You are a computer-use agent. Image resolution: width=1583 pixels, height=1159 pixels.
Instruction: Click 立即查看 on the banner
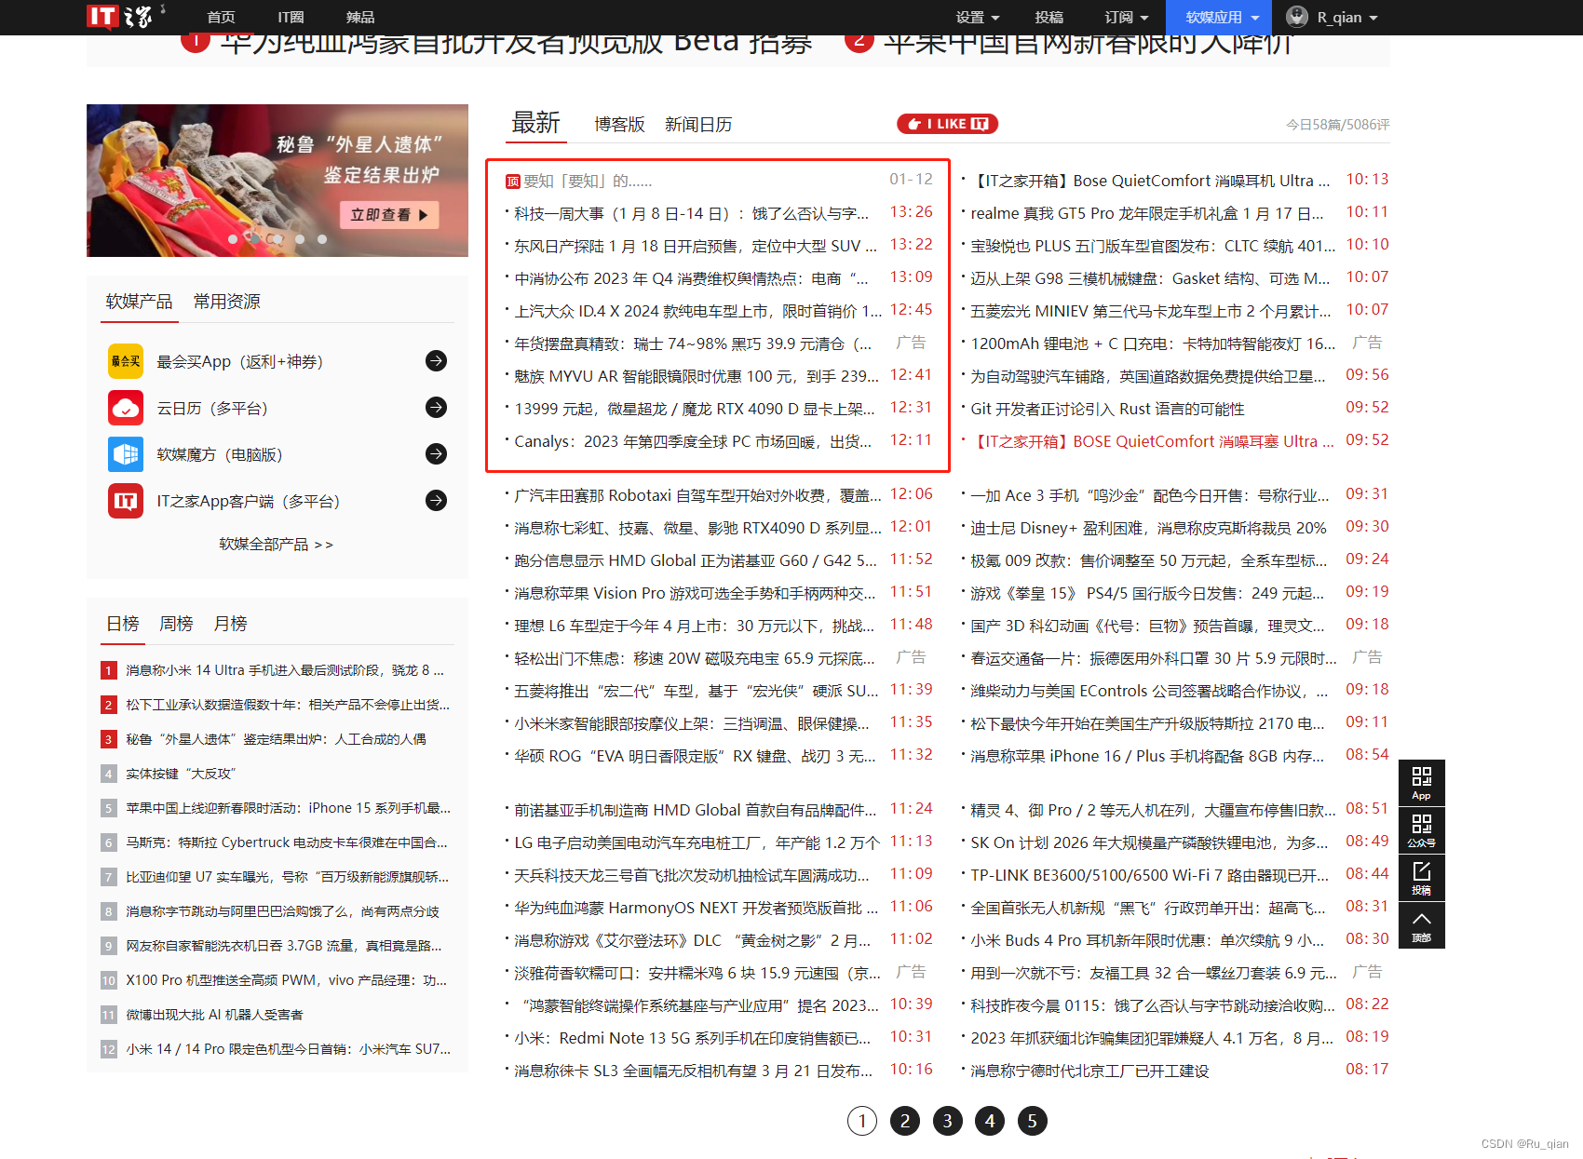click(x=389, y=215)
